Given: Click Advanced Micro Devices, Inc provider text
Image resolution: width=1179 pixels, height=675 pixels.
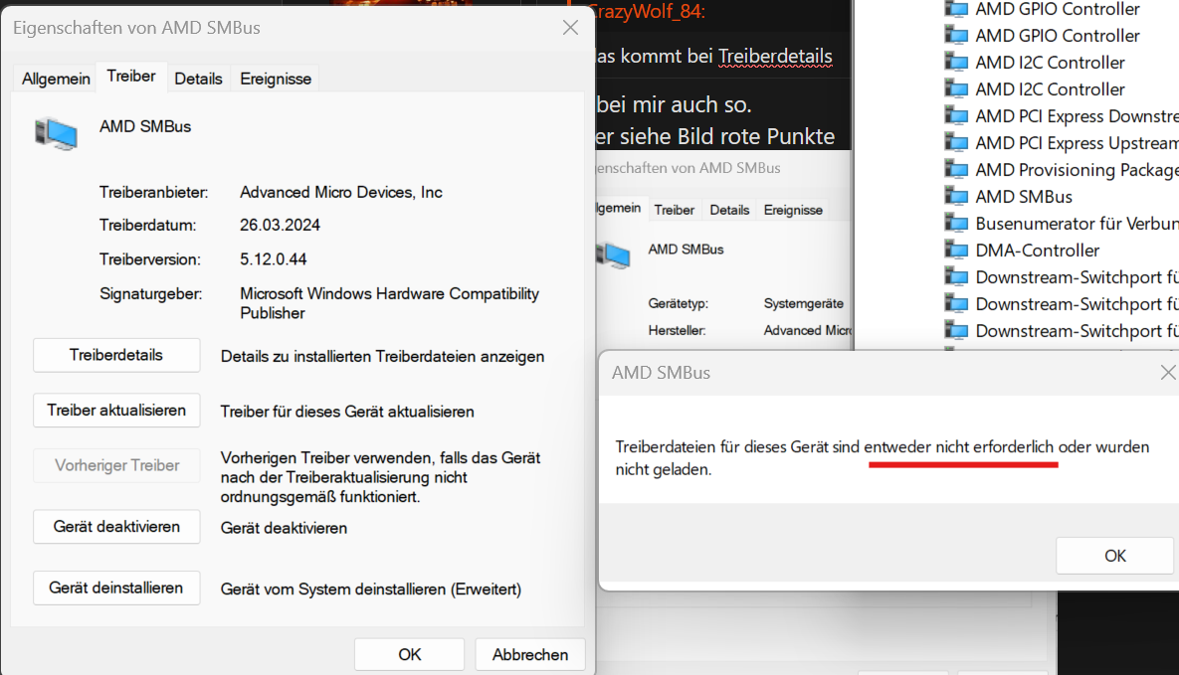Looking at the screenshot, I should 340,192.
